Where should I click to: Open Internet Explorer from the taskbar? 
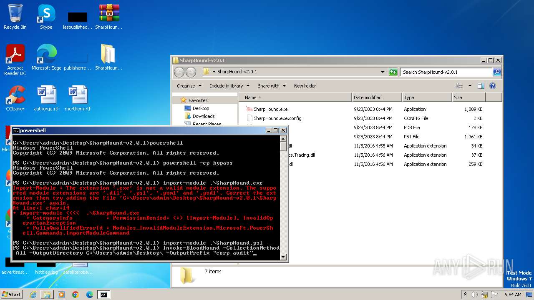click(x=33, y=295)
